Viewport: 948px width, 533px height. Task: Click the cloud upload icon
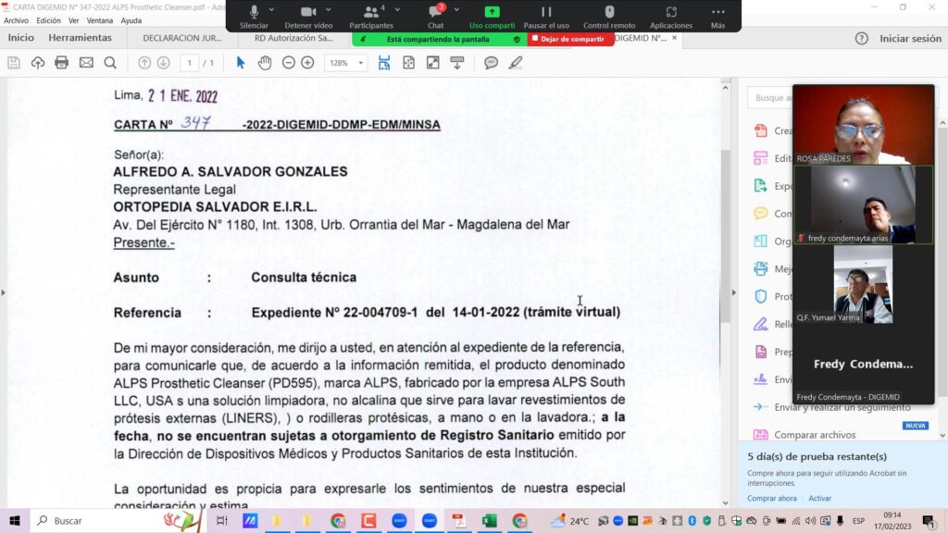pos(37,62)
